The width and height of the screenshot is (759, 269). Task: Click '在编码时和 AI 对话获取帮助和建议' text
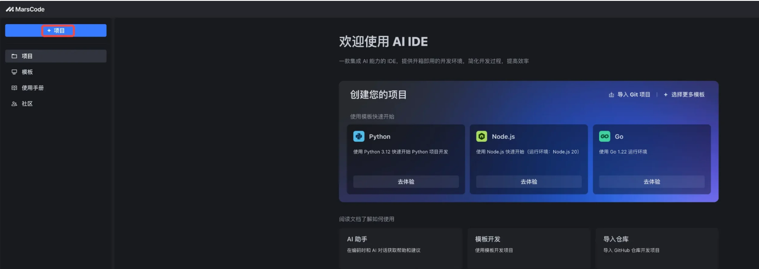point(384,250)
